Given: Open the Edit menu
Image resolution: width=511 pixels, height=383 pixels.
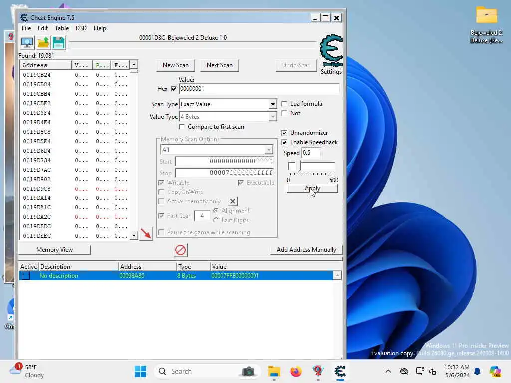Looking at the screenshot, I should coord(43,28).
